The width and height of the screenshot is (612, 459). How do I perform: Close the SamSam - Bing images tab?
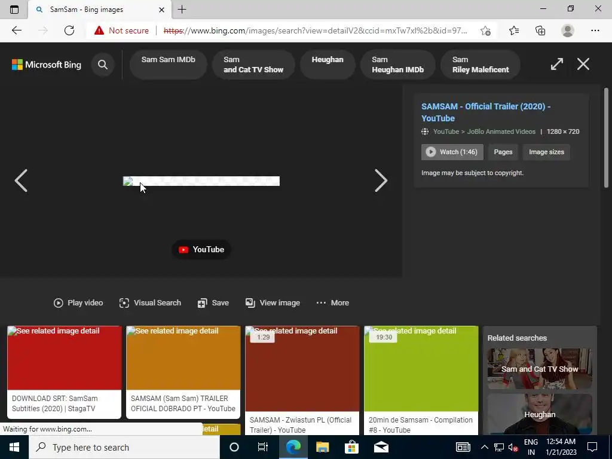(161, 10)
